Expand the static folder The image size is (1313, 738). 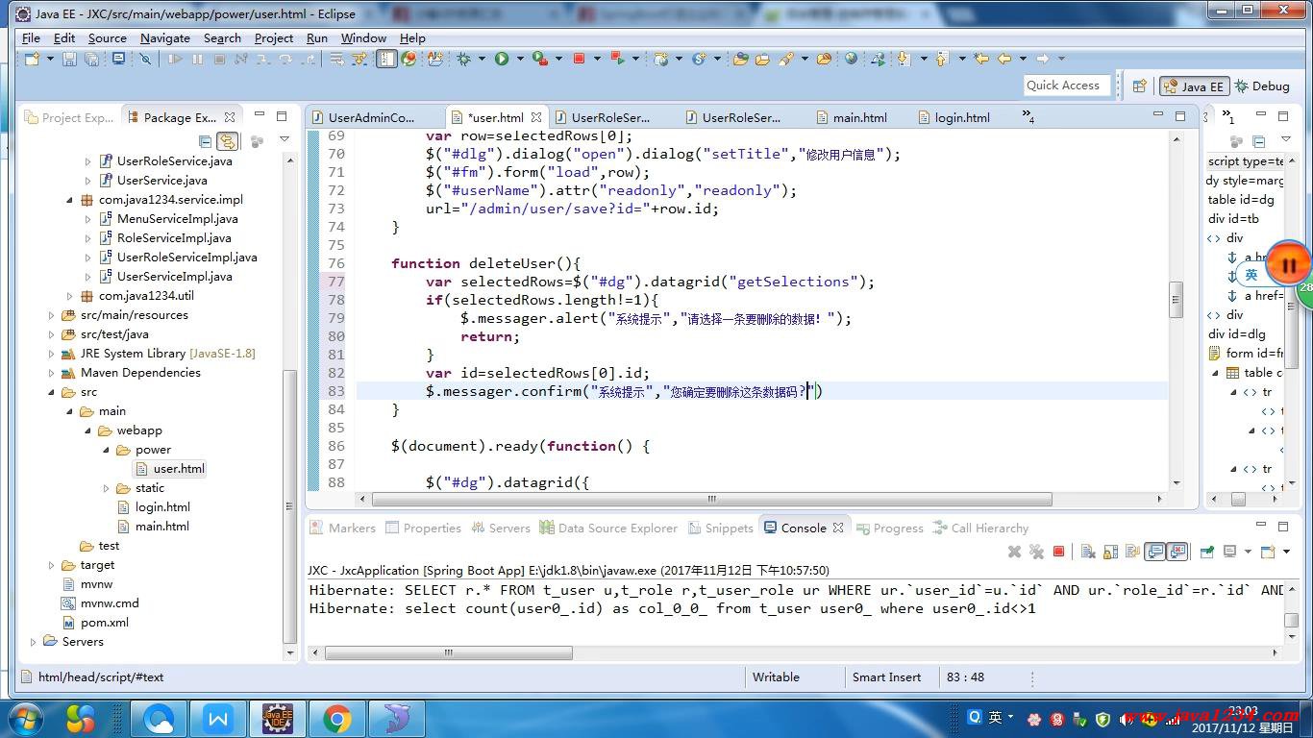[106, 488]
